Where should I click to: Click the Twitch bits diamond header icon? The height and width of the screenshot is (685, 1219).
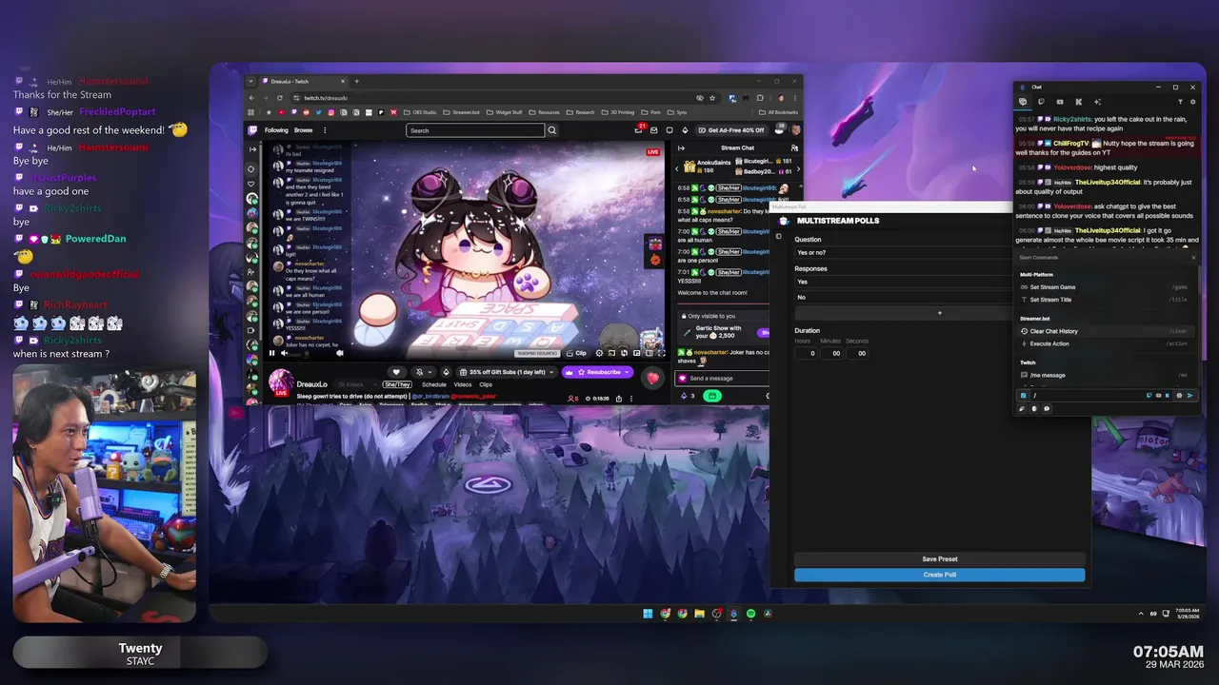pos(685,130)
